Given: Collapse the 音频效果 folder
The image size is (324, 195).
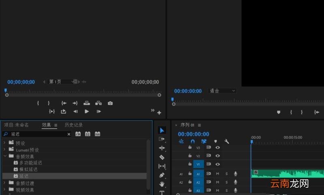Looking at the screenshot, I should pos(5,156).
